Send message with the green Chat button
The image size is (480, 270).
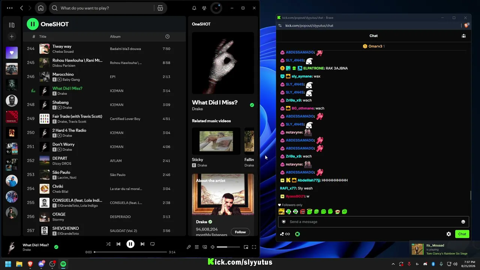(x=462, y=234)
